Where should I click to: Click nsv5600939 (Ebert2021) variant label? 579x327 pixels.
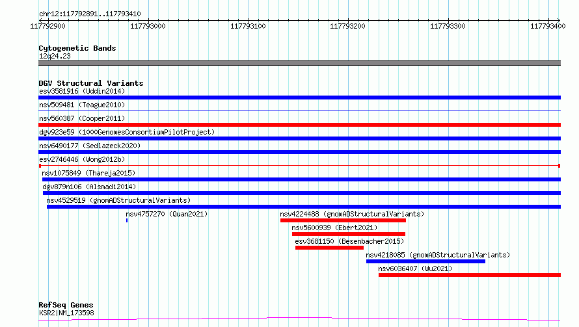(x=334, y=228)
